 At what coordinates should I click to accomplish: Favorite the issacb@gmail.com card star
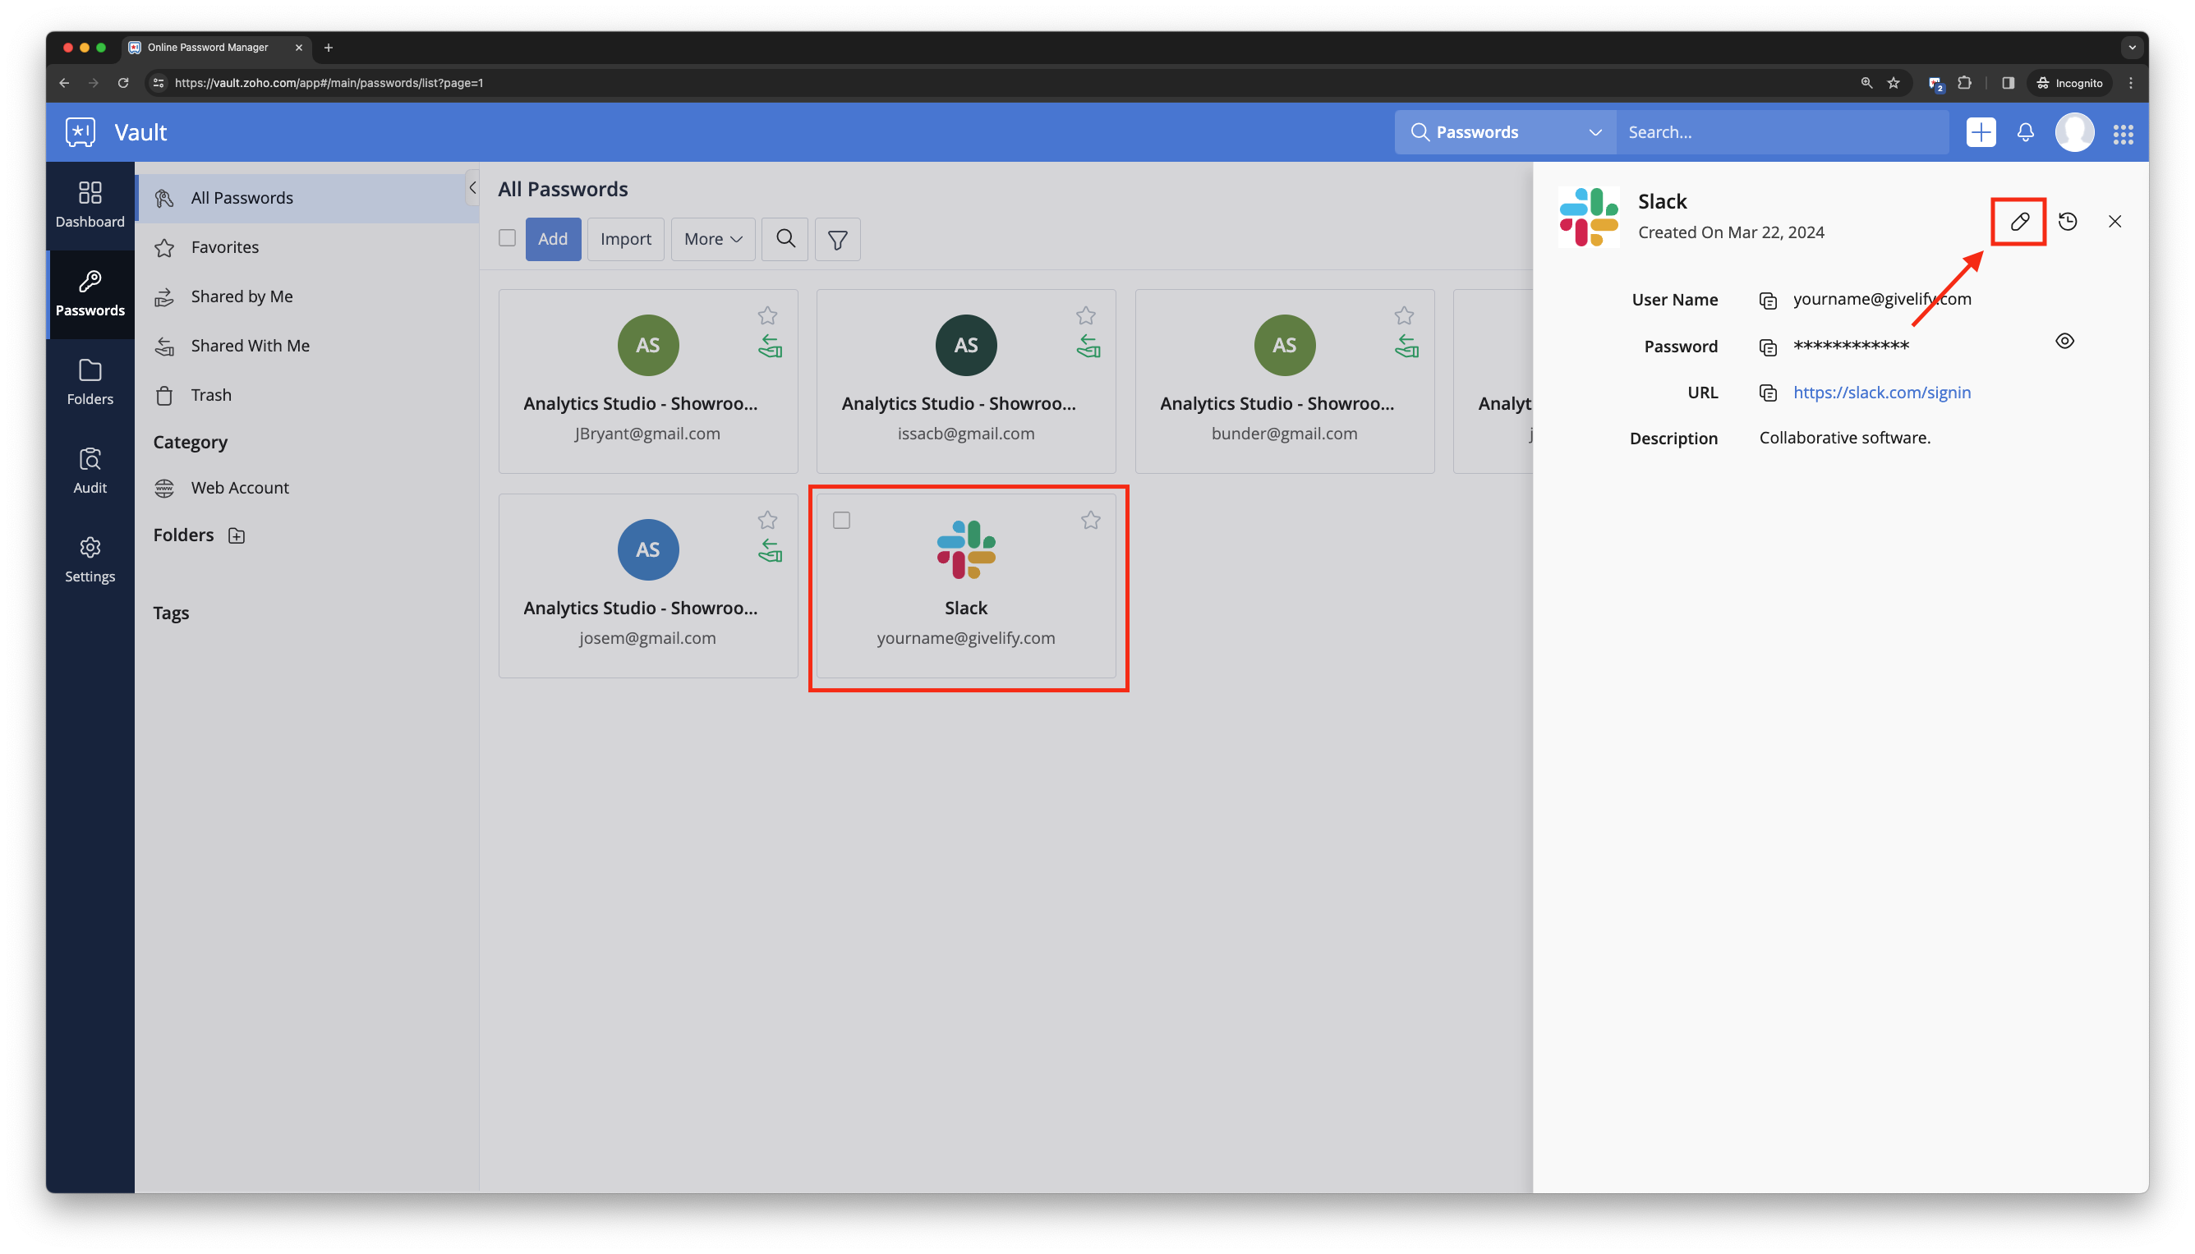click(1085, 315)
